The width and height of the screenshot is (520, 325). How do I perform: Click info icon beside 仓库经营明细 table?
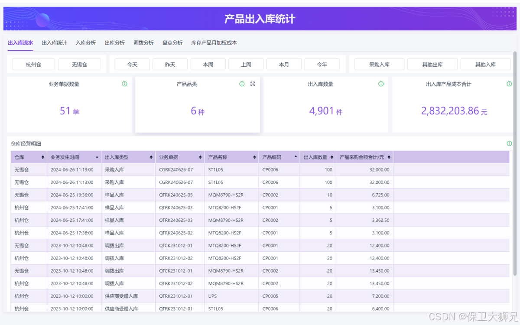pyautogui.click(x=509, y=143)
